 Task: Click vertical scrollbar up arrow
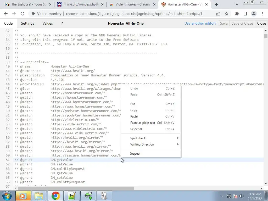[x=266, y=31]
